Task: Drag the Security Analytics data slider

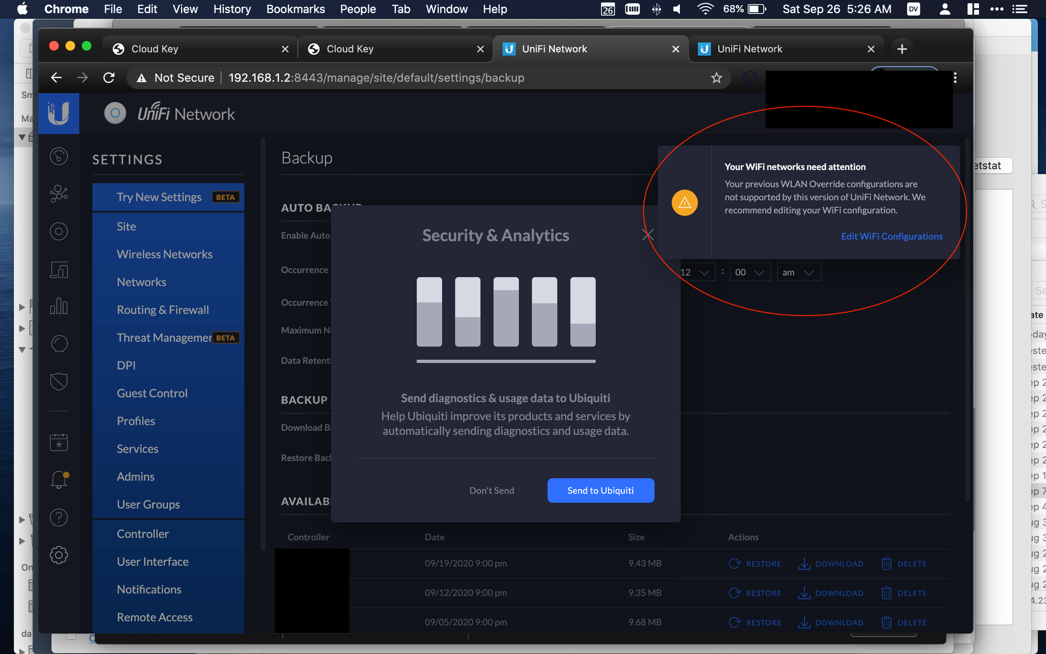Action: coord(506,363)
